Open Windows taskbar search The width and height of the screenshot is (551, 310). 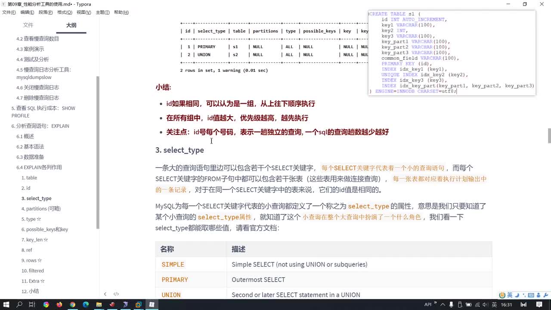pos(19,304)
